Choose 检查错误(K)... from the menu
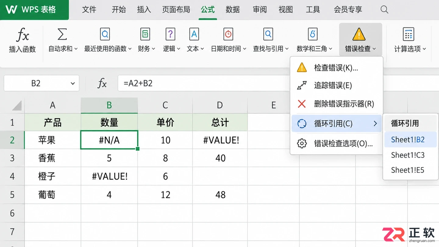This screenshot has height=247, width=439. (337, 68)
